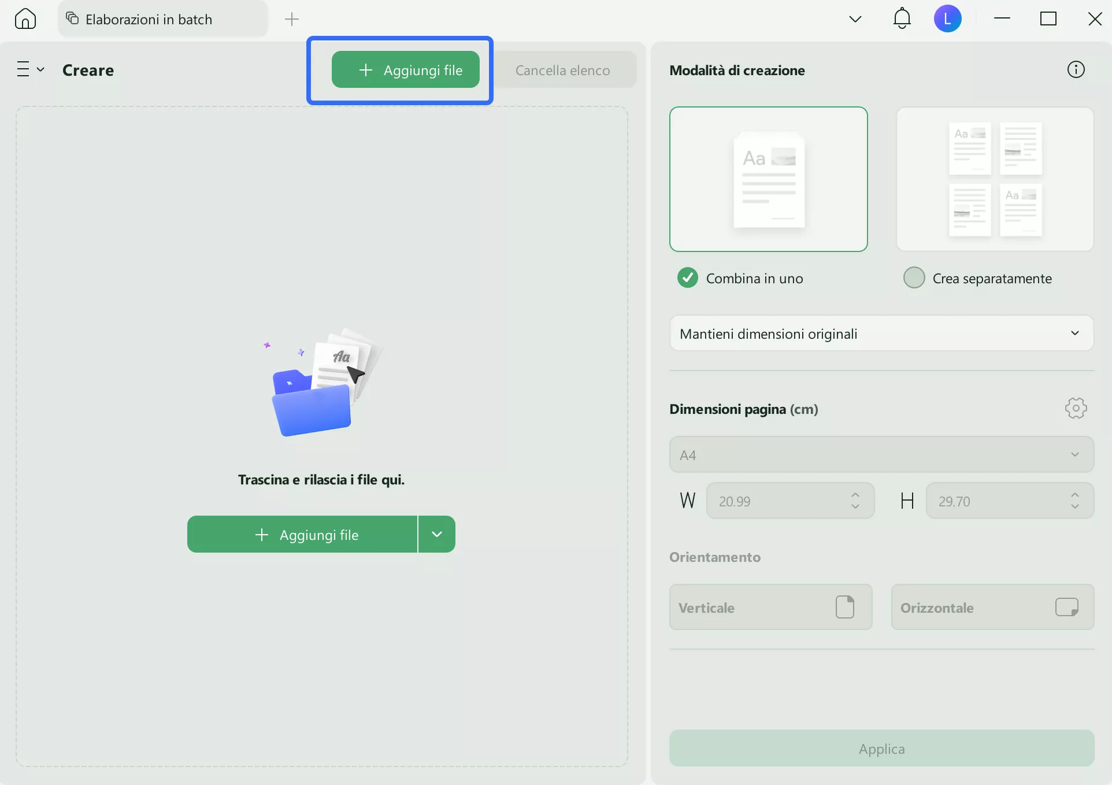Expand arrow next to center Aggiungi file
The height and width of the screenshot is (785, 1112).
click(x=437, y=534)
